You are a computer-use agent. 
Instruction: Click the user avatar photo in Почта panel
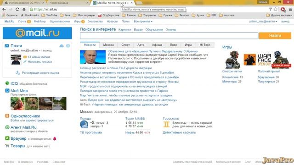[x=16, y=60]
